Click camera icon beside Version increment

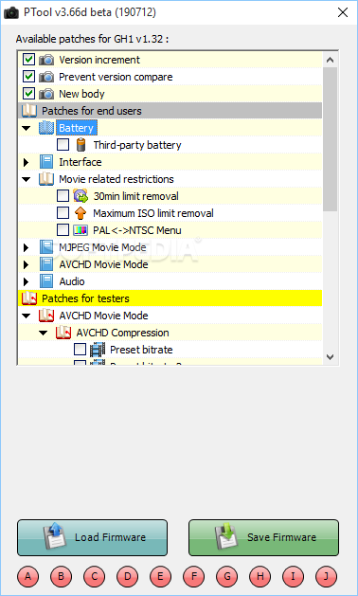[x=46, y=60]
